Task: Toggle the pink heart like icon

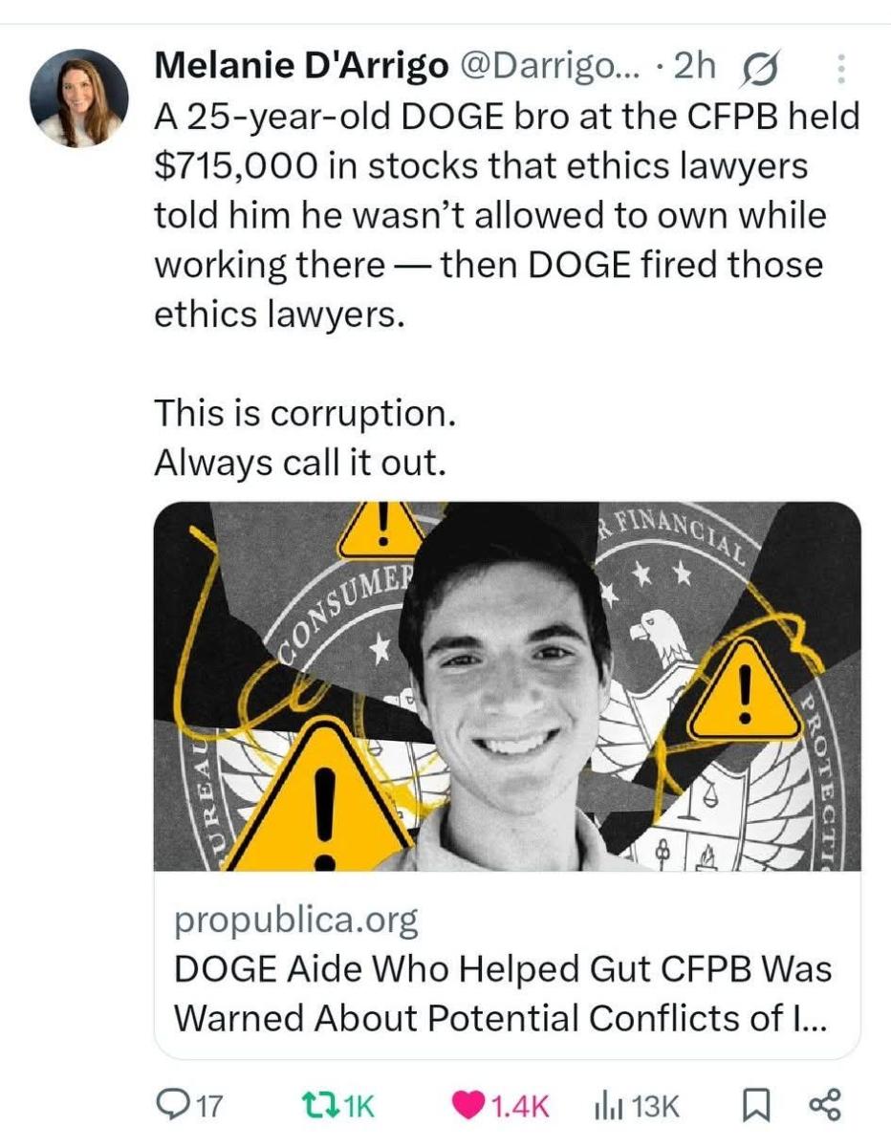Action: pos(467,1107)
